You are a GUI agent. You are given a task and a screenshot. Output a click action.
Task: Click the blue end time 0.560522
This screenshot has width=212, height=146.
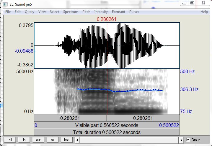click(169, 125)
